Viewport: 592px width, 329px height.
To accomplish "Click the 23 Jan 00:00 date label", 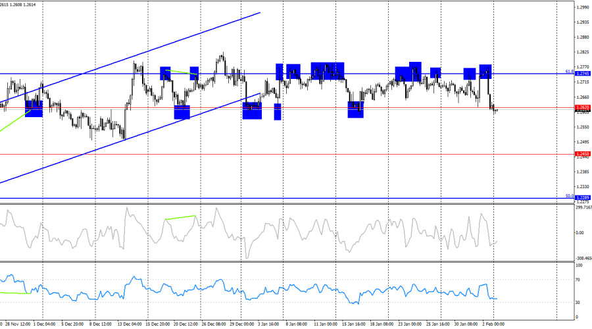I will tap(410, 324).
